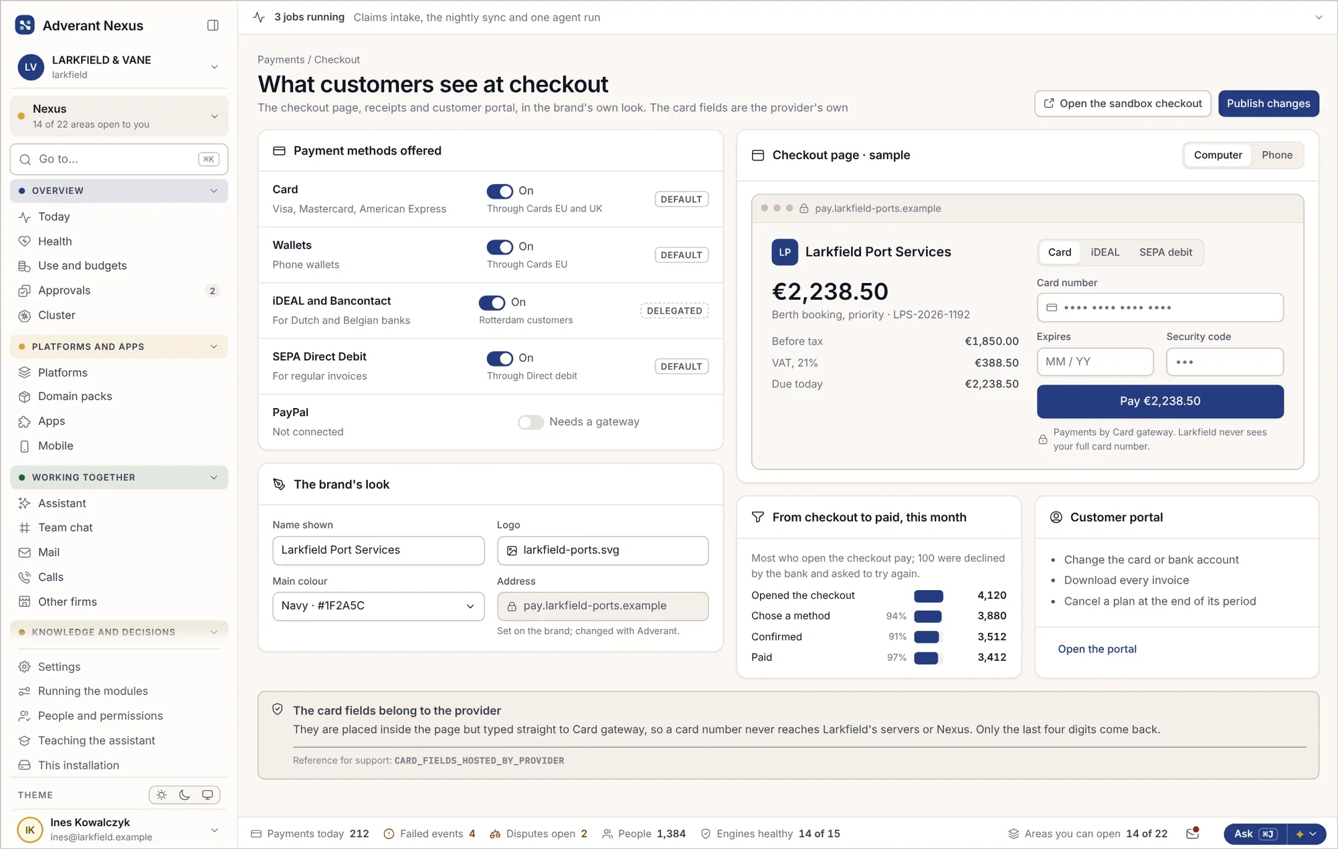The width and height of the screenshot is (1338, 849).
Task: Open the Calls phone icon
Action: point(25,577)
